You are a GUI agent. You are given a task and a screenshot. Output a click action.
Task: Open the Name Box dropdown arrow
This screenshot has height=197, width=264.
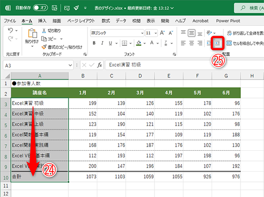[x=70, y=65]
